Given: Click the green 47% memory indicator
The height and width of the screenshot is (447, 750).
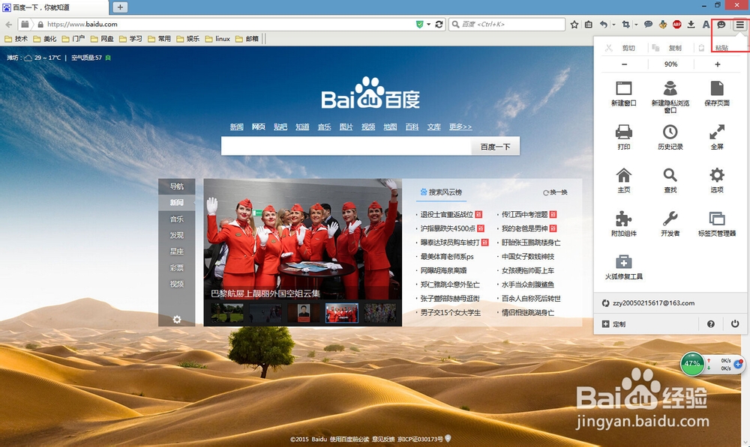Looking at the screenshot, I should [692, 364].
